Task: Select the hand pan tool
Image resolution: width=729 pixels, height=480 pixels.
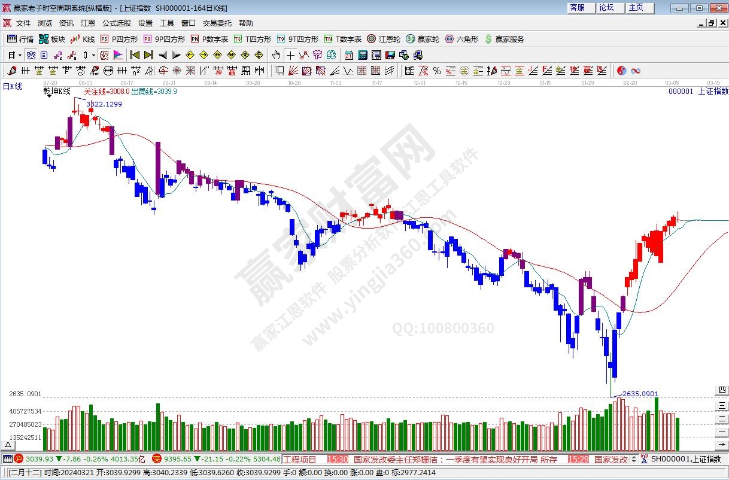Action: click(276, 55)
